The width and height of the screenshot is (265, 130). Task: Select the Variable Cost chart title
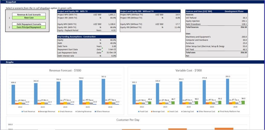click(188, 70)
